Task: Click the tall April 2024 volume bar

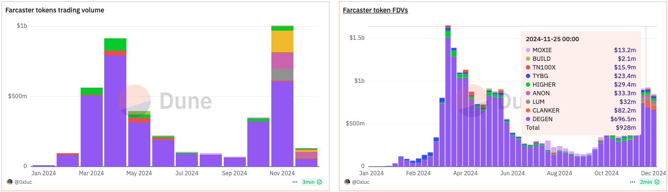Action: click(x=115, y=110)
